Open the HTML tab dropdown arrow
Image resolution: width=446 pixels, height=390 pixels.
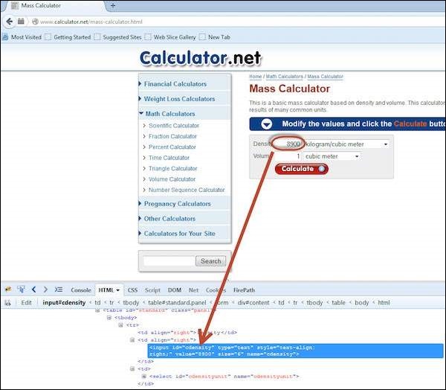coord(118,290)
